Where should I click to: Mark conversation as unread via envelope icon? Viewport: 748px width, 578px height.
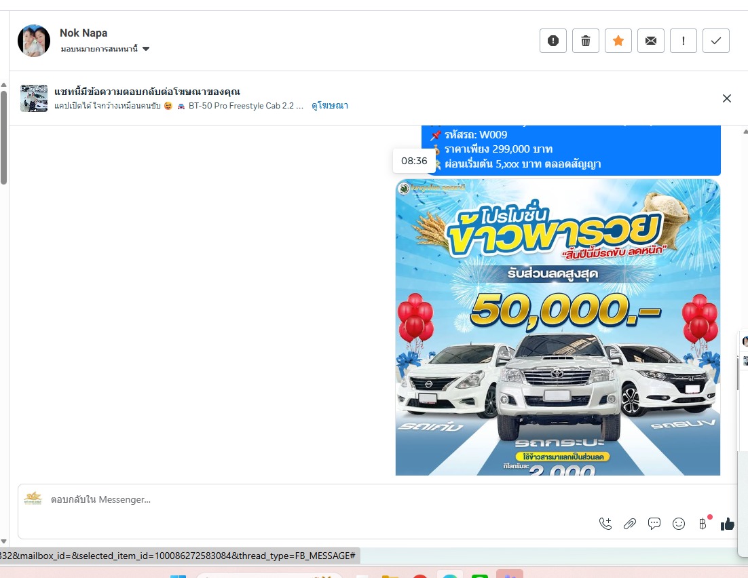[650, 41]
